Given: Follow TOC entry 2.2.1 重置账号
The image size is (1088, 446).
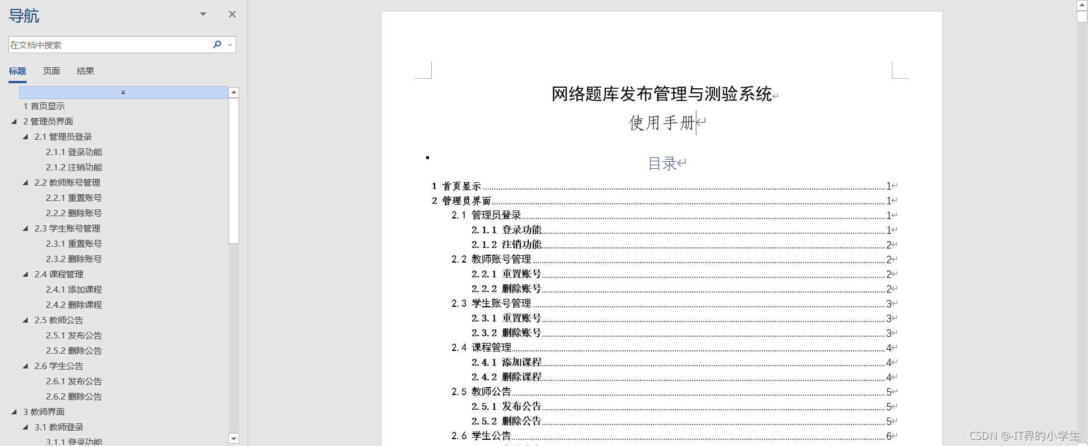Looking at the screenshot, I should tap(682, 274).
